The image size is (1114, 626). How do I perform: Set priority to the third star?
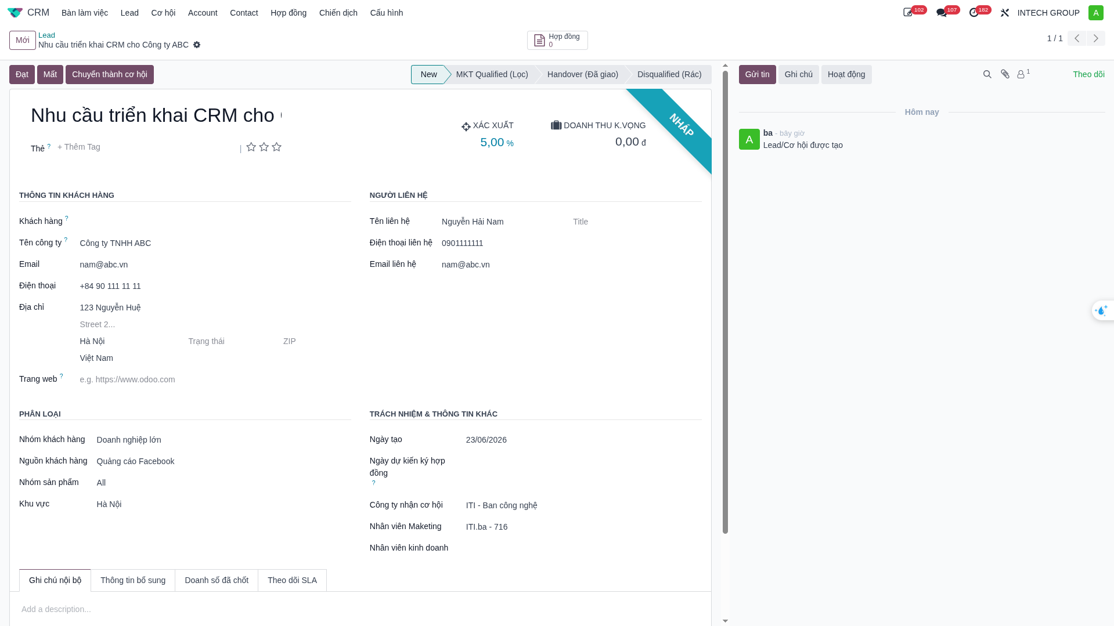point(277,147)
